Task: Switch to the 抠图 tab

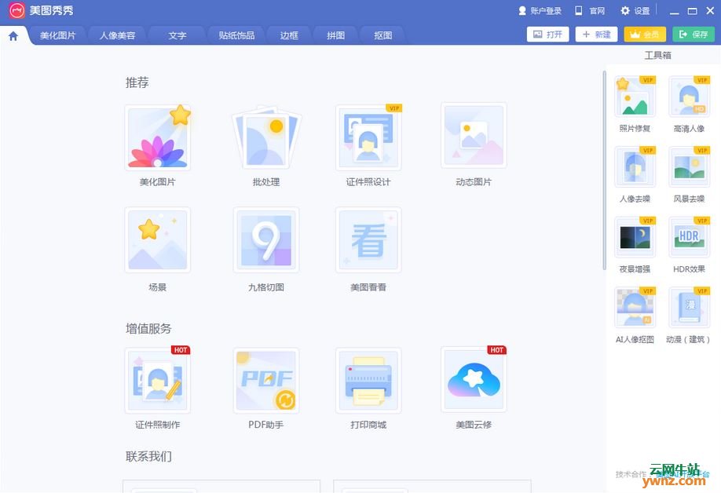Action: [x=383, y=35]
